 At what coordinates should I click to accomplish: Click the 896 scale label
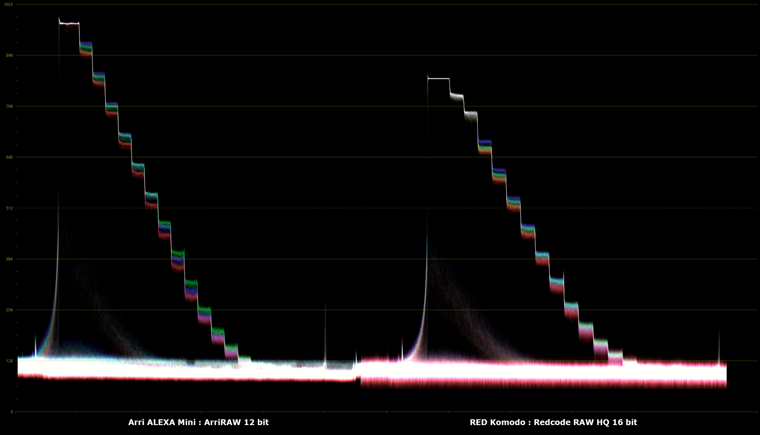tap(9, 55)
